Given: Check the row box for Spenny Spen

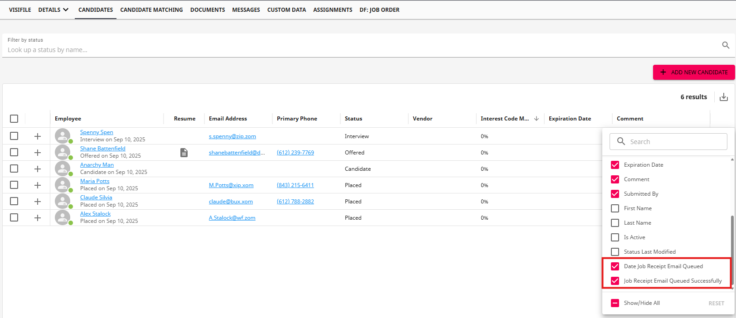Looking at the screenshot, I should coord(14,136).
